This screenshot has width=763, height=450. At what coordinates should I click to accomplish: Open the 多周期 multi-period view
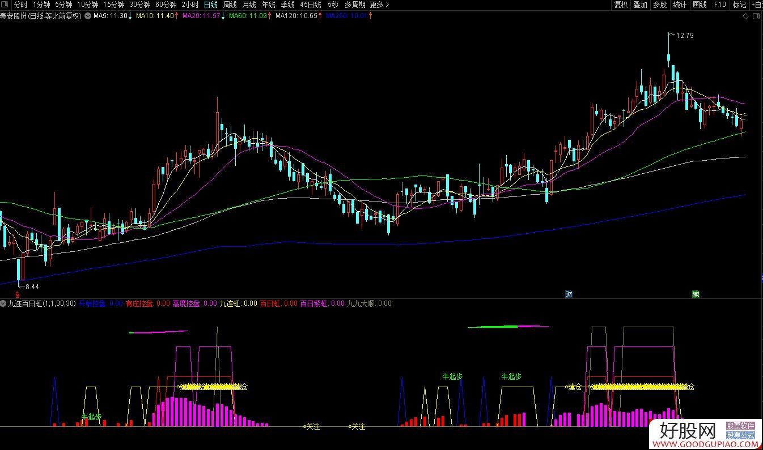(x=355, y=5)
